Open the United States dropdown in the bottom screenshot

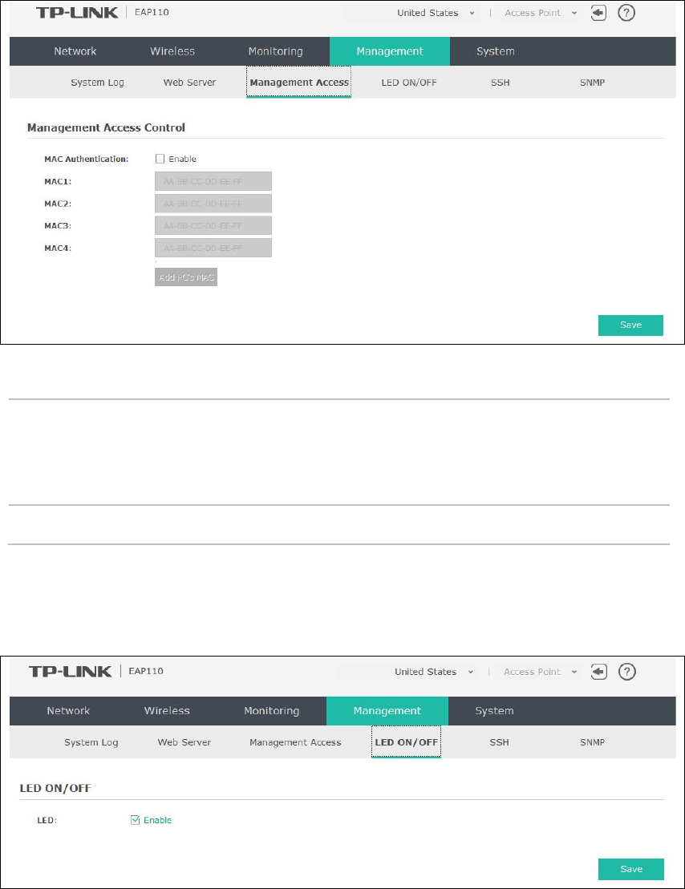point(434,671)
